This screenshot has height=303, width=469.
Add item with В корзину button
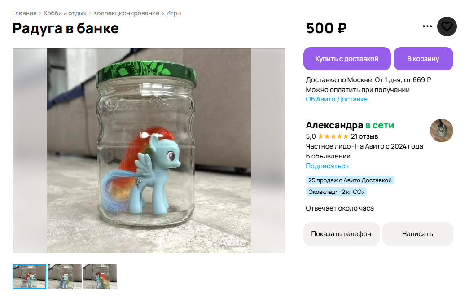pyautogui.click(x=423, y=59)
